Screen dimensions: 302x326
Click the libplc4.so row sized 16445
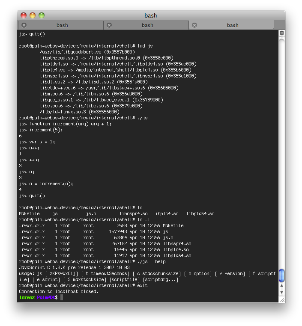tap(104, 250)
